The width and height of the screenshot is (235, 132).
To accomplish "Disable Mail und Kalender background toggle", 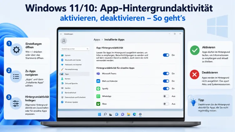I will click(x=166, y=81).
